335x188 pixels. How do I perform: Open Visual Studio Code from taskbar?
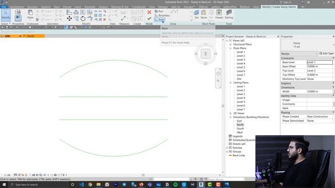pos(82,184)
